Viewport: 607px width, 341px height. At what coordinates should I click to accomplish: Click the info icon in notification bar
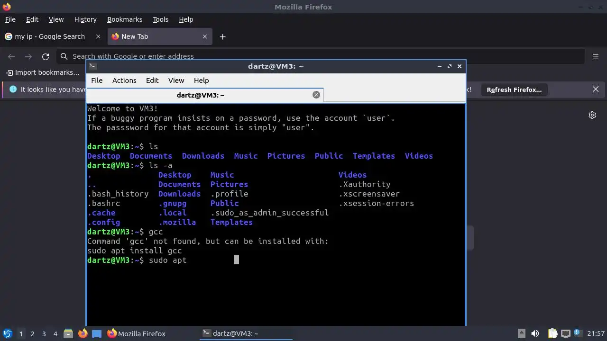tap(13, 89)
